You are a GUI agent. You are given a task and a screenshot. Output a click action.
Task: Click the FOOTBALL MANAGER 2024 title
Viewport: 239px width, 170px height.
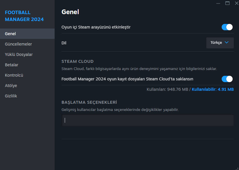(24, 16)
